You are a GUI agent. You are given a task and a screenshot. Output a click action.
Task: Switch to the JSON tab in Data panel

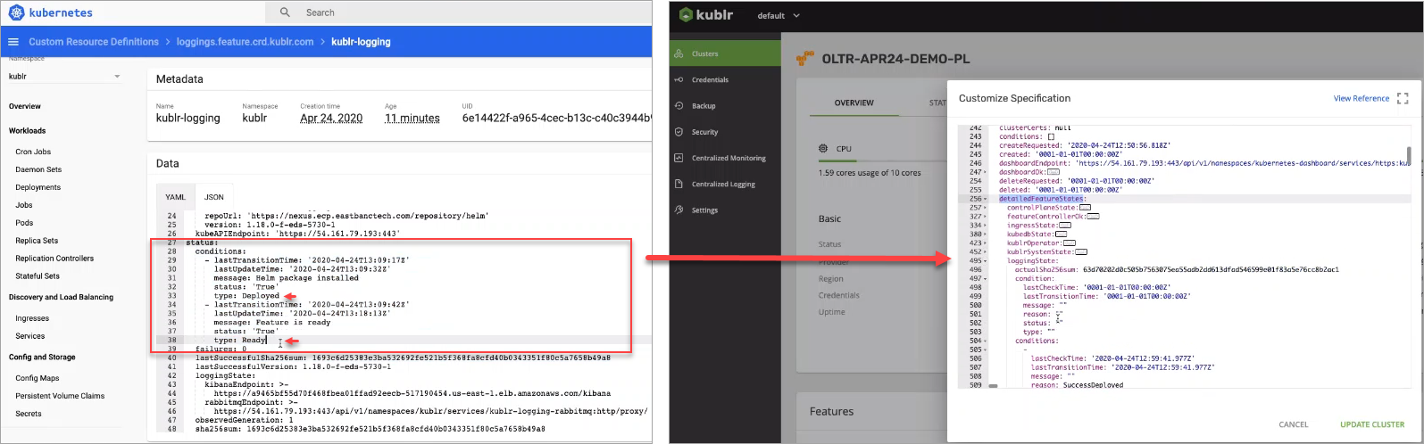tap(214, 197)
